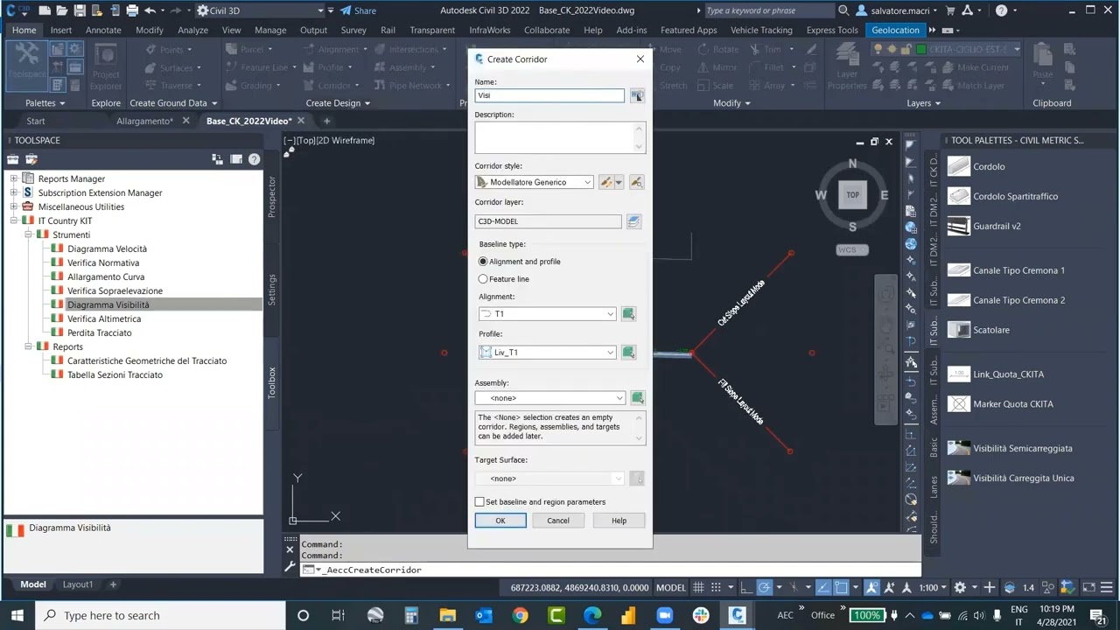Viewport: 1120px width, 630px height.
Task: Toggle object snap tracking in status bar
Action: click(822, 588)
